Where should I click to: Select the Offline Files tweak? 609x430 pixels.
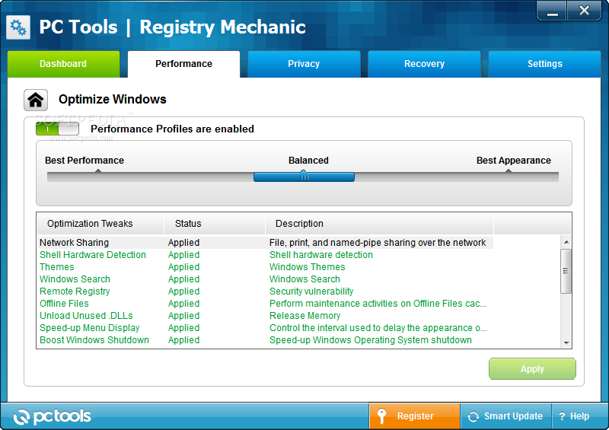[64, 304]
